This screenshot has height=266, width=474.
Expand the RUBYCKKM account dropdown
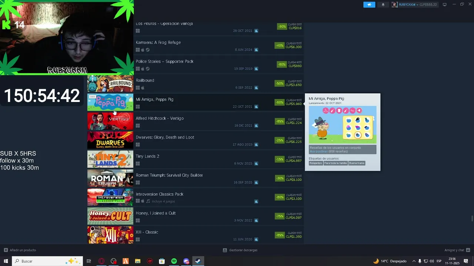pos(417,4)
